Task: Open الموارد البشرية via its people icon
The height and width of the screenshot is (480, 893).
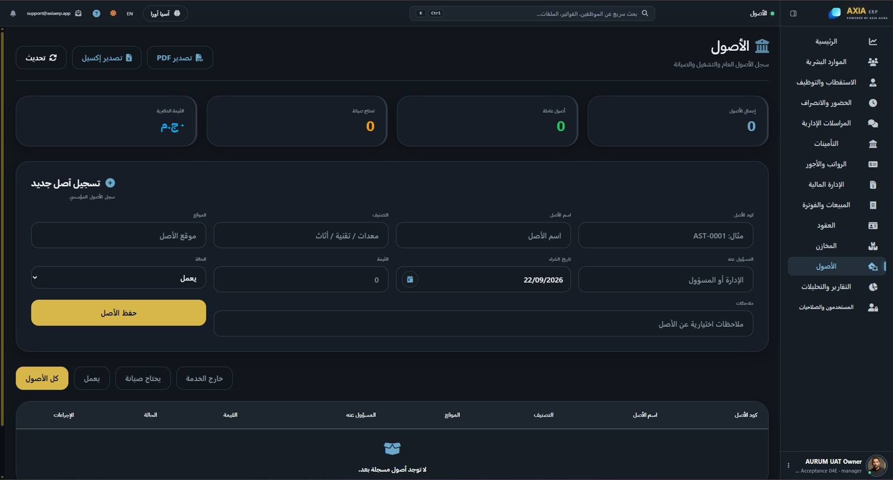Action: click(x=873, y=62)
